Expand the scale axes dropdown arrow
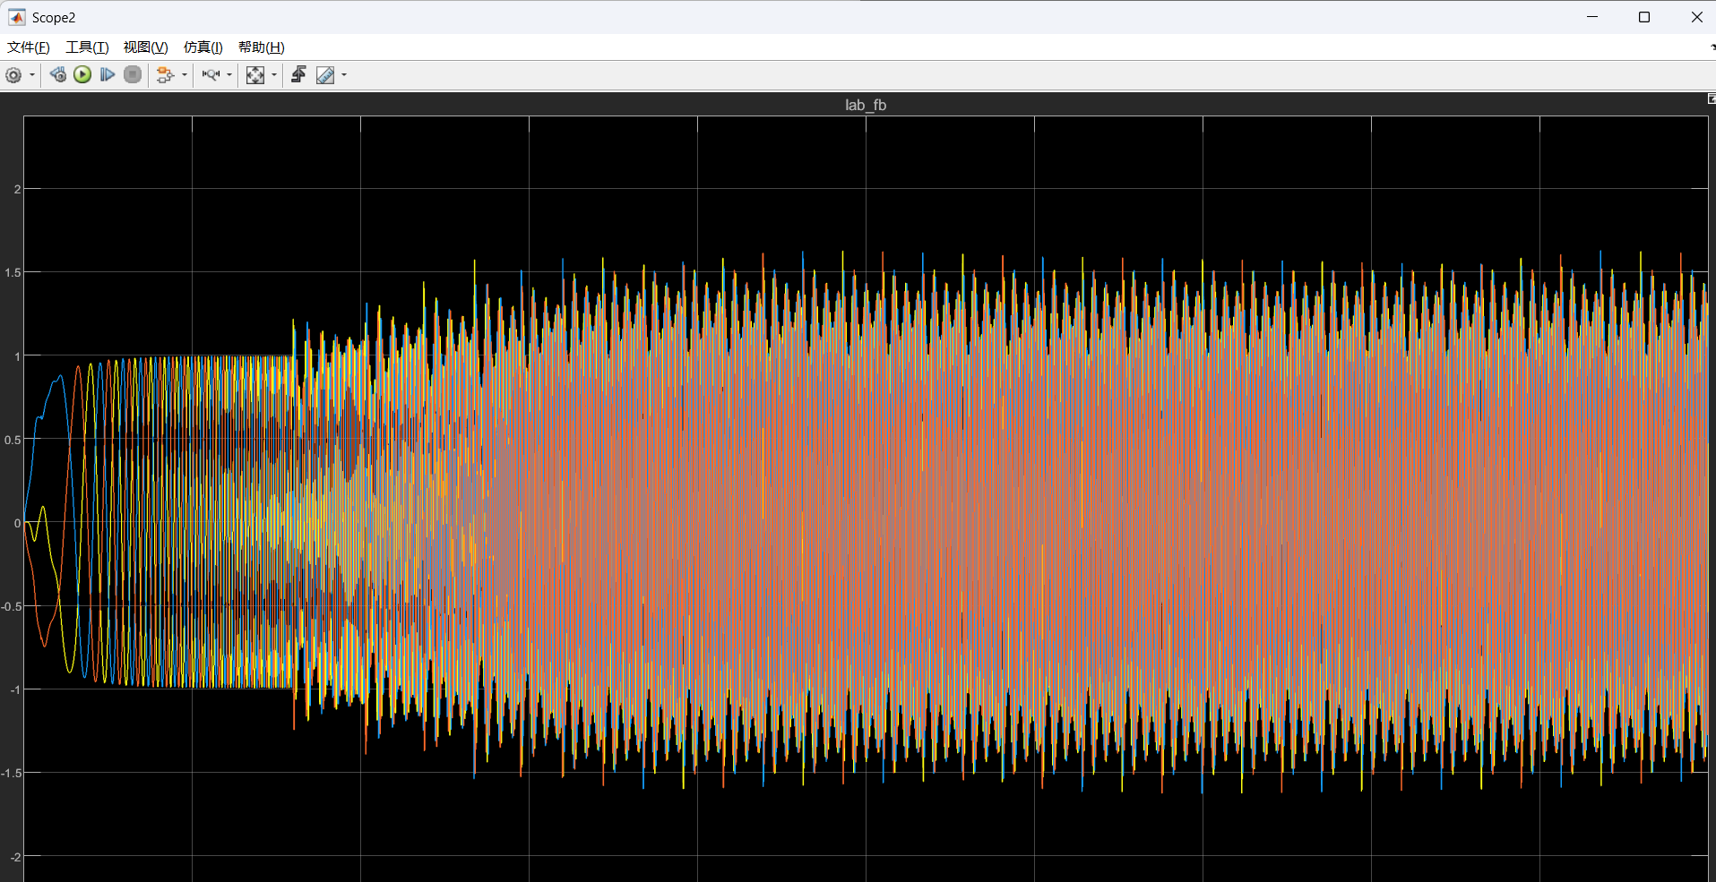Image resolution: width=1716 pixels, height=882 pixels. click(x=274, y=75)
